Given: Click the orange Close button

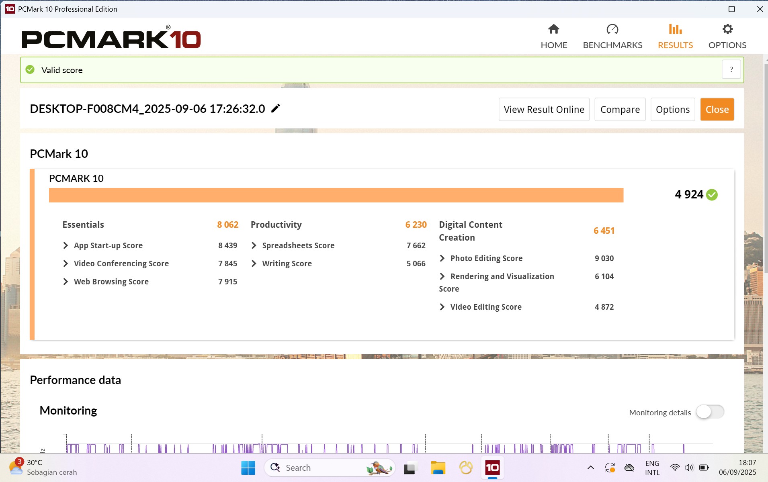Looking at the screenshot, I should [x=717, y=110].
